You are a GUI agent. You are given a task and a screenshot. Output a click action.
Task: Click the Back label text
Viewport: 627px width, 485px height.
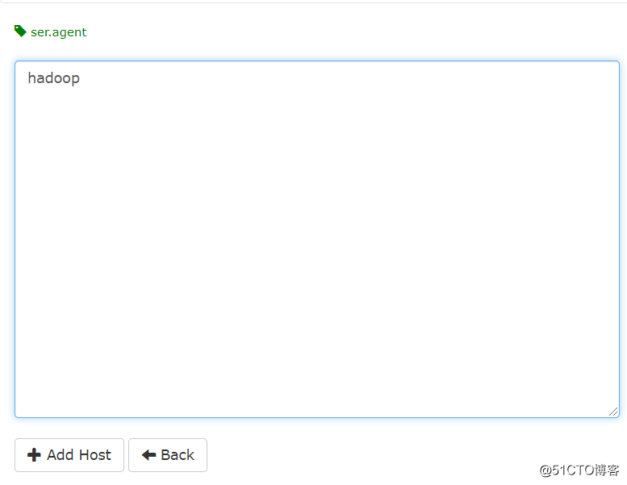click(x=178, y=454)
